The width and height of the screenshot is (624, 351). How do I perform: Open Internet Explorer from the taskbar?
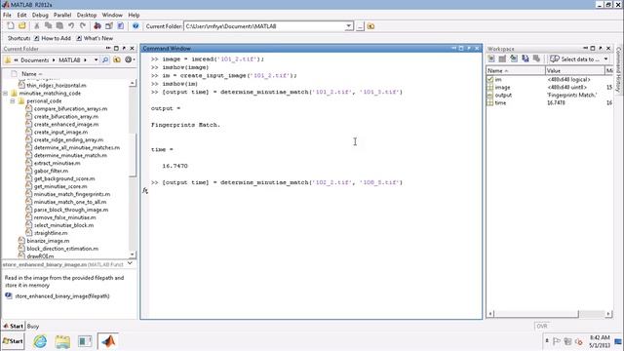click(40, 341)
